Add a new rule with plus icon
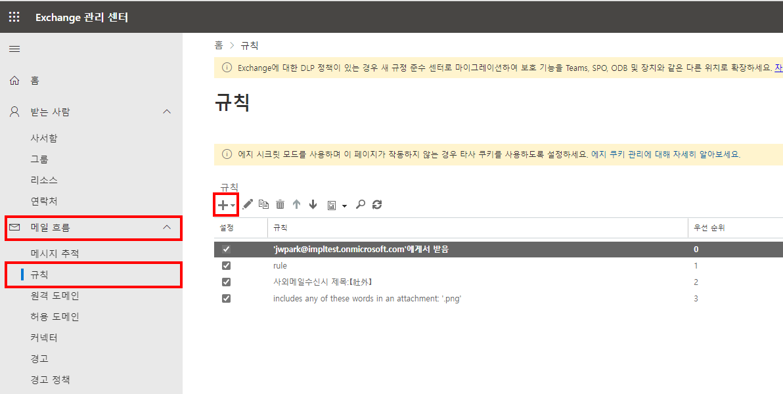Image resolution: width=783 pixels, height=394 pixels. tap(223, 205)
